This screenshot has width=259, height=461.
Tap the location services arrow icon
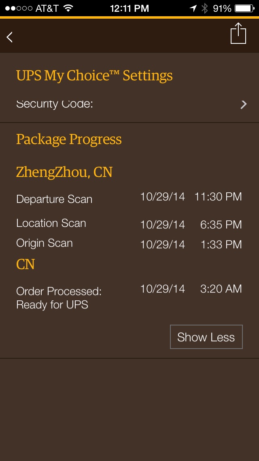193,8
